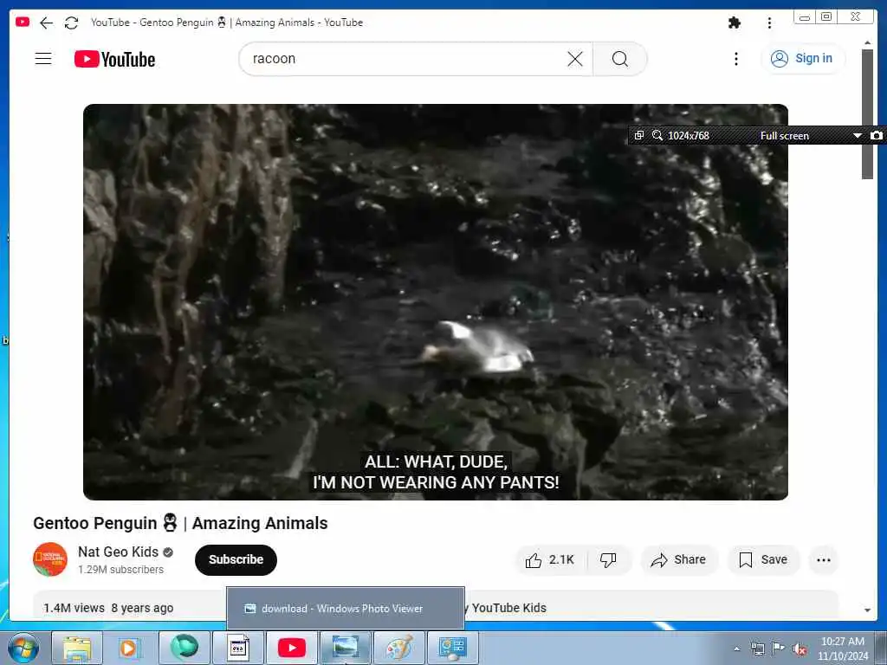The height and width of the screenshot is (665, 887).
Task: Click the Action Center flag icon
Action: pyautogui.click(x=779, y=649)
